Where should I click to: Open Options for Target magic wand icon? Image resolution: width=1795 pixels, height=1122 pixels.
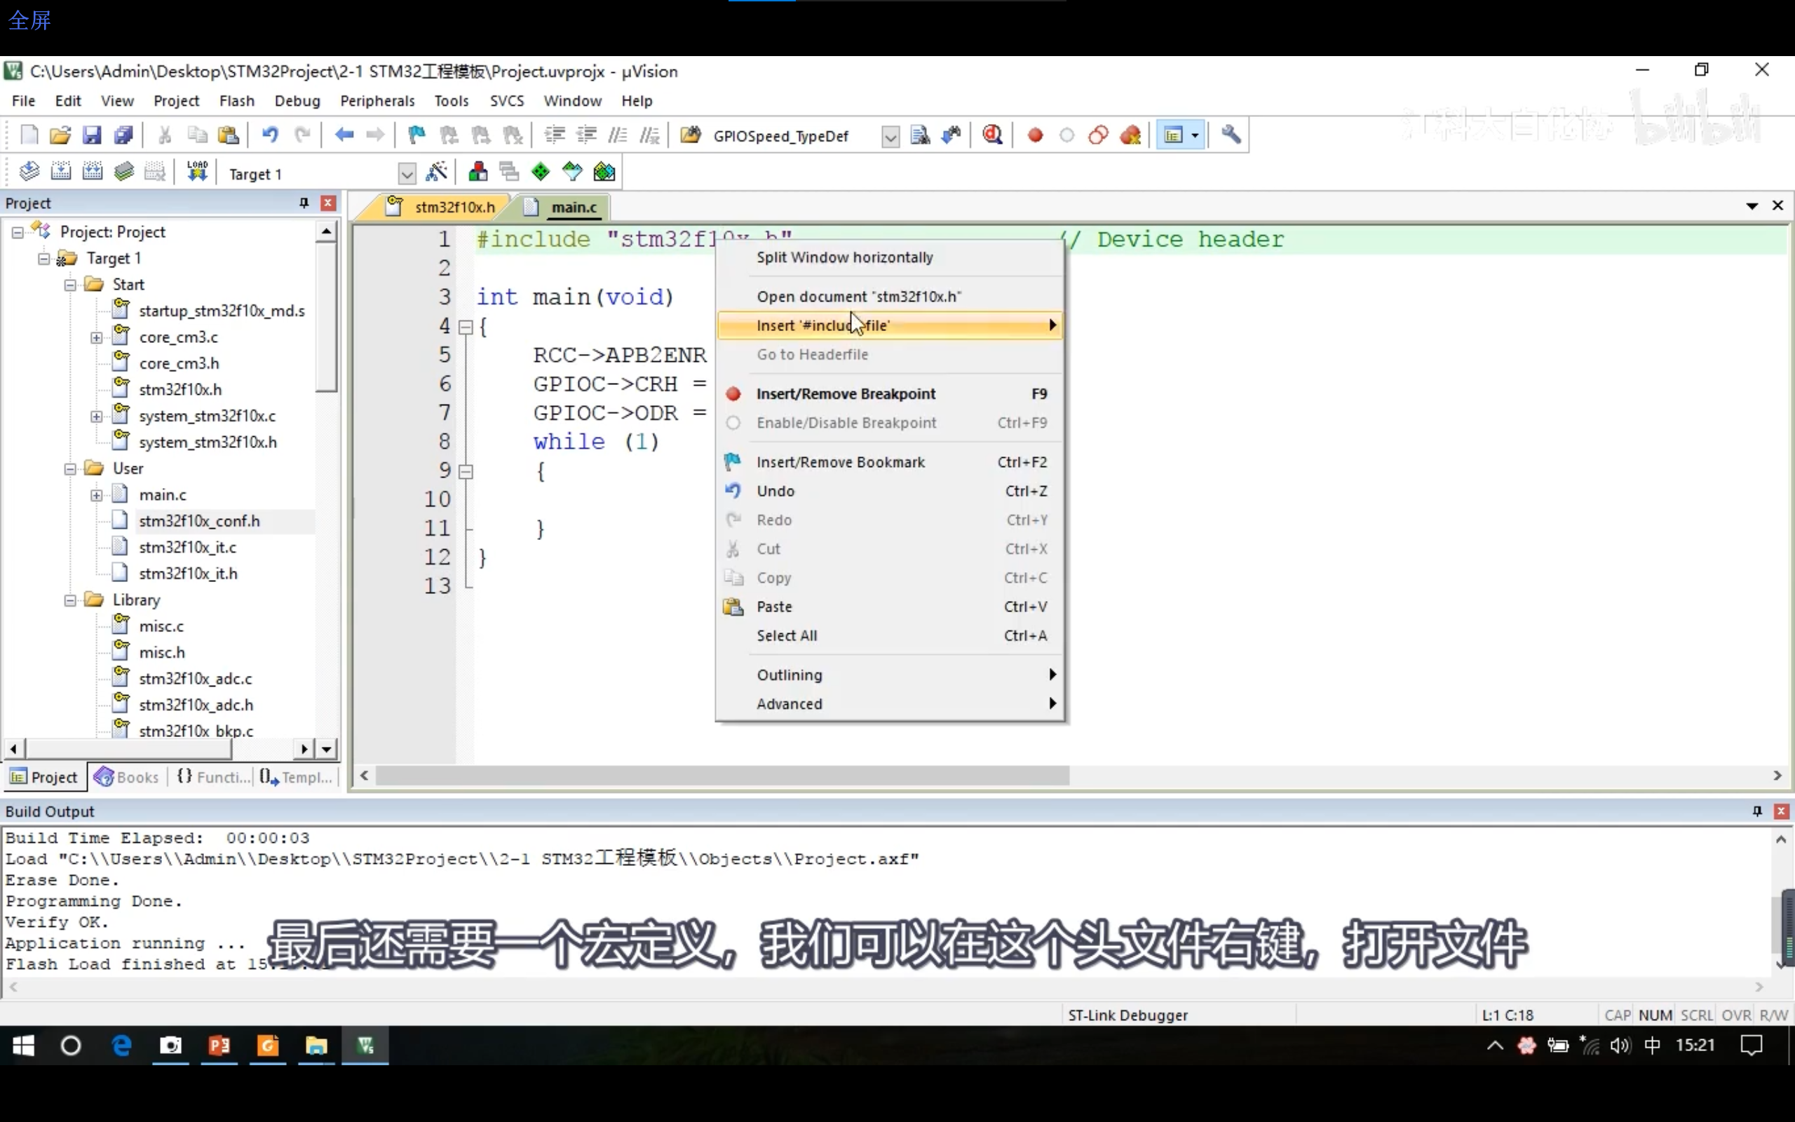[436, 173]
